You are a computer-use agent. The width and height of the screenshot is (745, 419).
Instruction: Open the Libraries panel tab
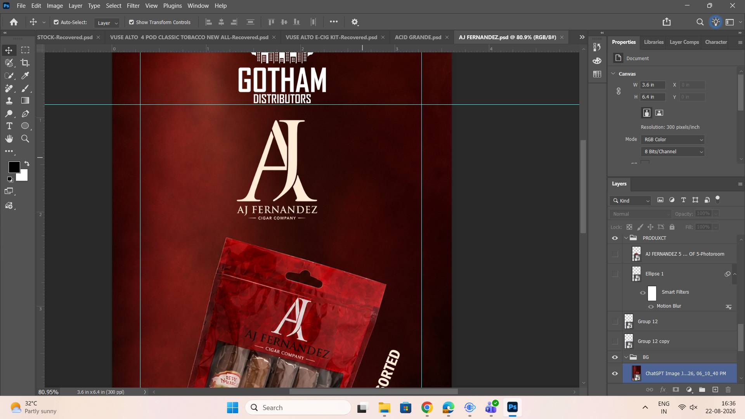654,42
